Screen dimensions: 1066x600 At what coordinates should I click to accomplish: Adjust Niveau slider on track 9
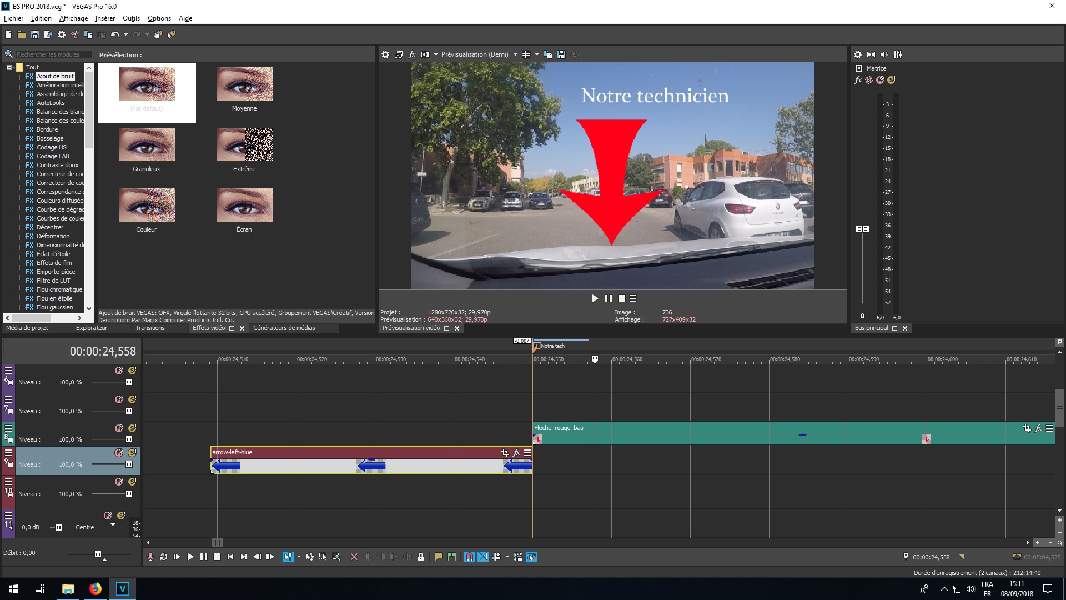[x=129, y=464]
